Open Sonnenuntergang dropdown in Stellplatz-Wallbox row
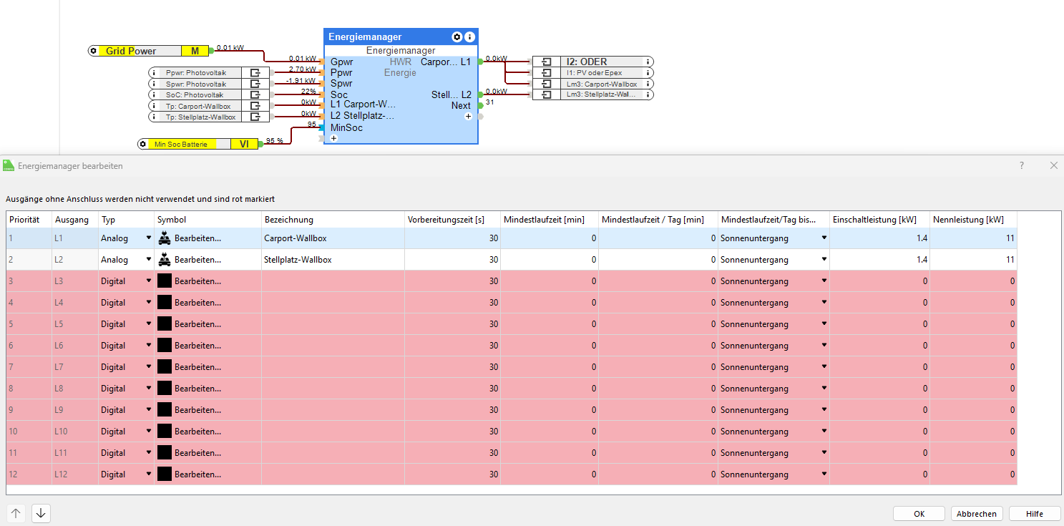The image size is (1064, 526). click(x=824, y=259)
